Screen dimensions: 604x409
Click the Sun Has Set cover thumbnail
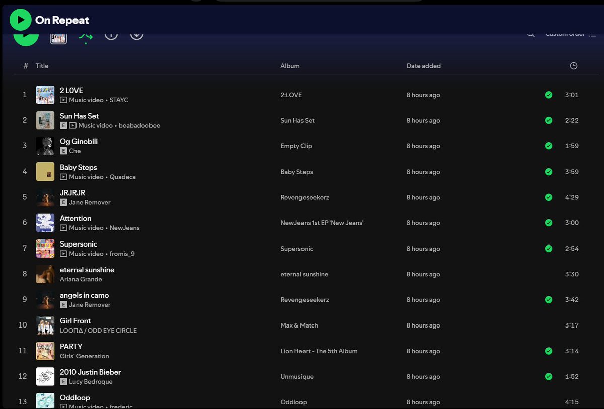(45, 120)
